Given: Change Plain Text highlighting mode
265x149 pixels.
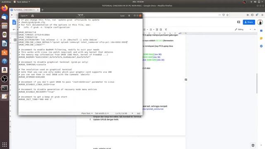Looking at the screenshot, I should 87,113.
